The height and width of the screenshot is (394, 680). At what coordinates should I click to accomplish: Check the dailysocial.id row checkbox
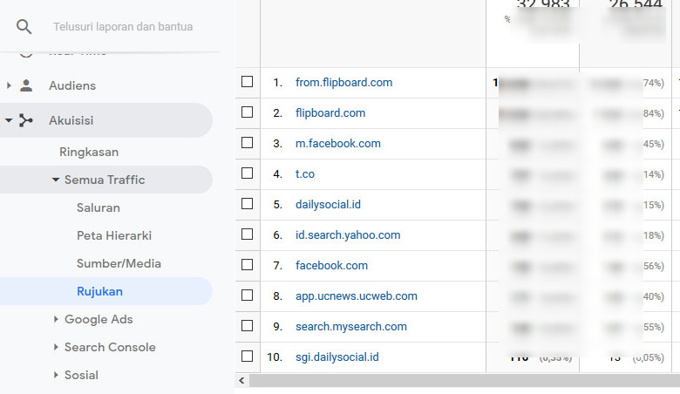[x=248, y=203]
